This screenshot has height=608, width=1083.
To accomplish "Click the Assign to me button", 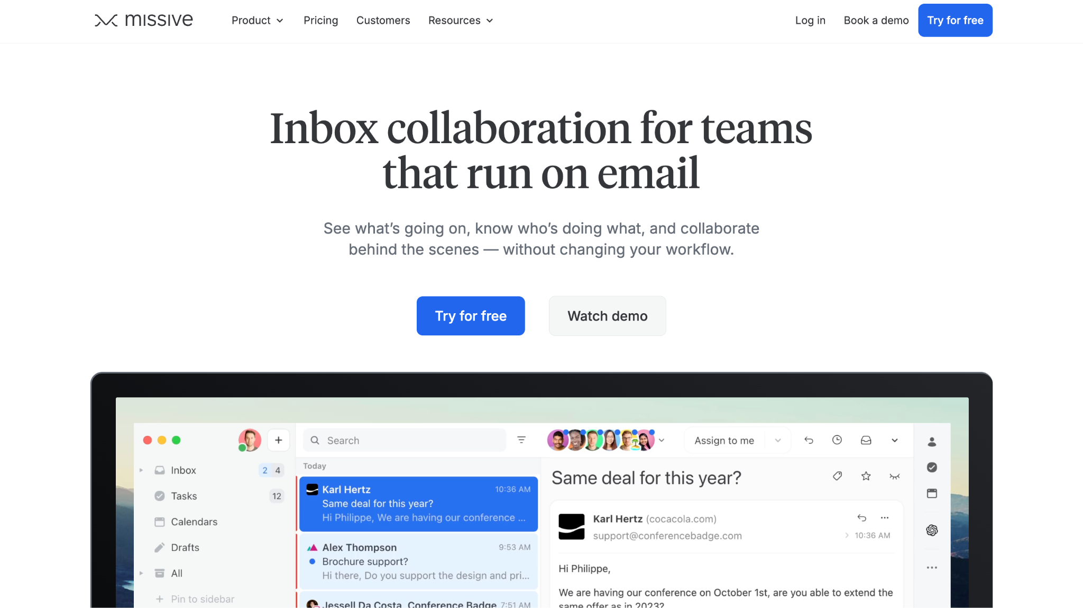I will click(x=724, y=441).
